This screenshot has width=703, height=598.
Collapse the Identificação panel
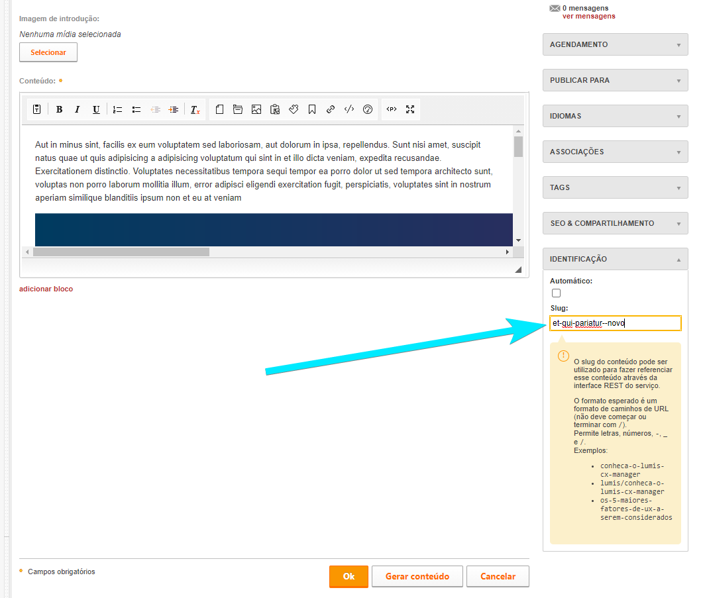point(615,259)
